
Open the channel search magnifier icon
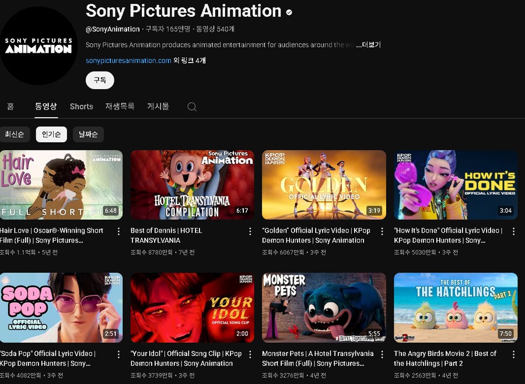(192, 107)
